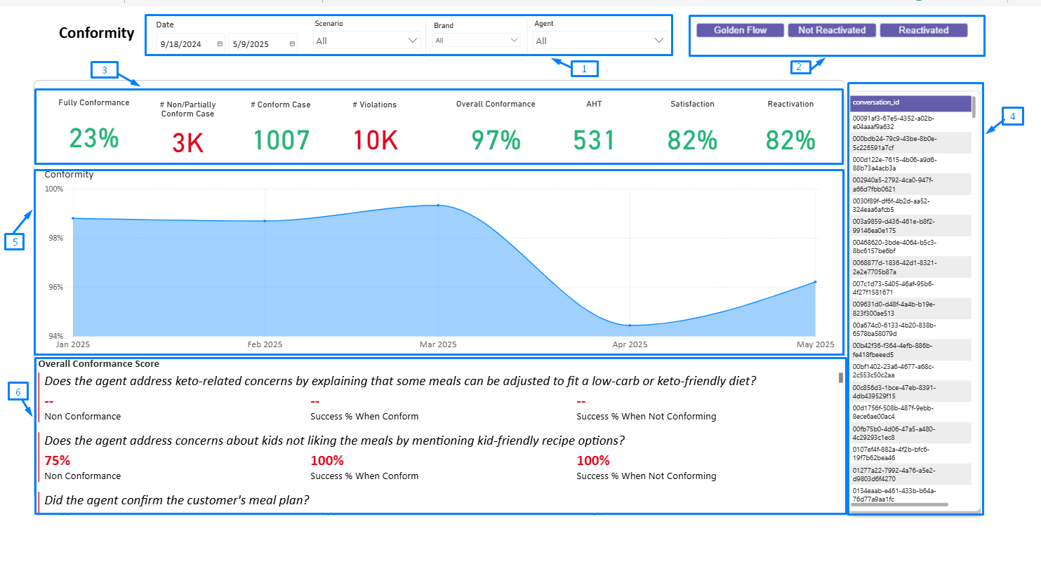Click the Satisfaction 82% KPI card
Image resolution: width=1041 pixels, height=585 pixels.
[692, 139]
